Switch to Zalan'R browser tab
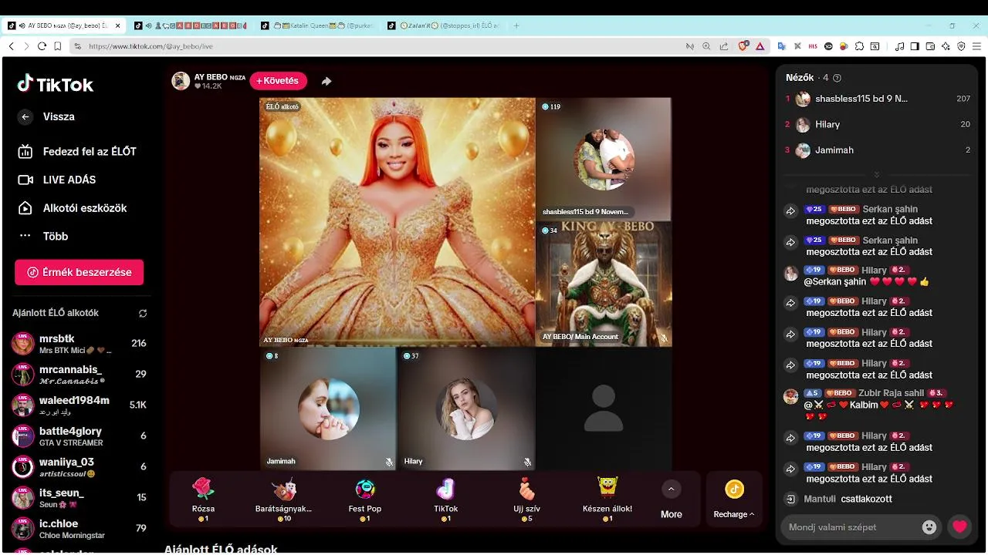The height and width of the screenshot is (555, 988). pyautogui.click(x=445, y=25)
